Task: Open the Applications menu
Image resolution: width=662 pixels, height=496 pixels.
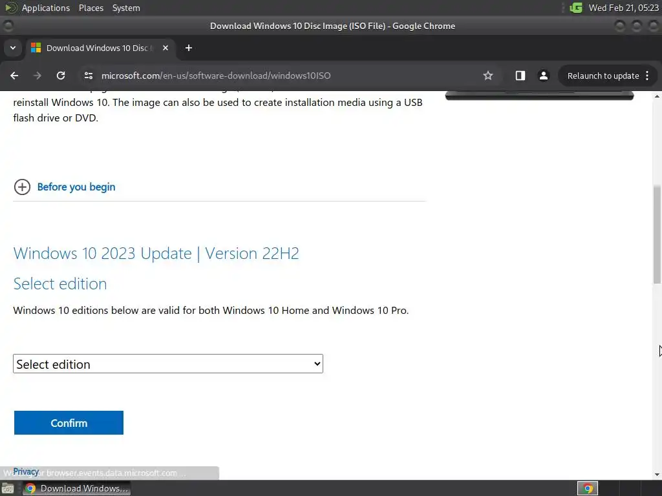Action: pos(46,8)
